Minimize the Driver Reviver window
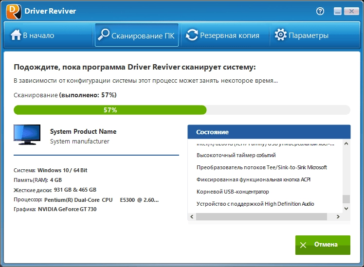This screenshot has width=364, height=267. coord(338,11)
